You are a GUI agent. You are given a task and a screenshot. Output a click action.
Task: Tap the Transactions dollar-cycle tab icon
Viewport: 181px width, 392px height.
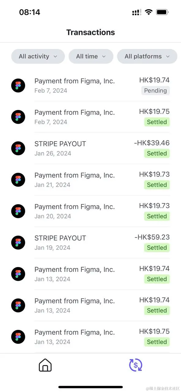click(136, 365)
